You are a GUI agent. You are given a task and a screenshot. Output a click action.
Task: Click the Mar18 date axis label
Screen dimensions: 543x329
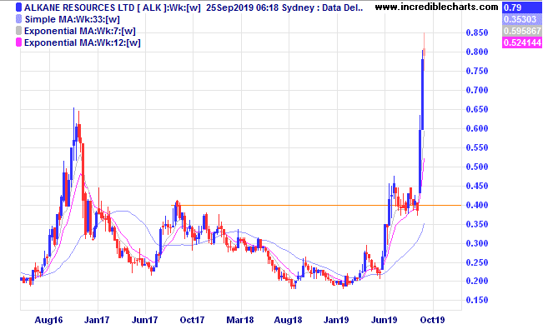240,321
